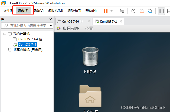Click the revert to snapshot icon
The width and height of the screenshot is (170, 112).
(142, 11)
